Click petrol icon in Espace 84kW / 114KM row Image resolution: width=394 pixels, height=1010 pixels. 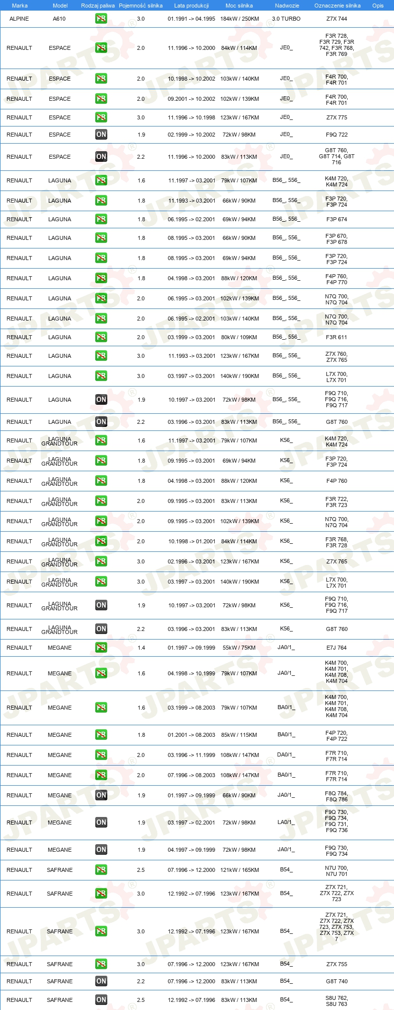click(x=101, y=48)
